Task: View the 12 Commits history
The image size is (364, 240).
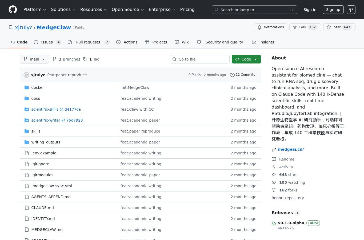Action: [243, 75]
